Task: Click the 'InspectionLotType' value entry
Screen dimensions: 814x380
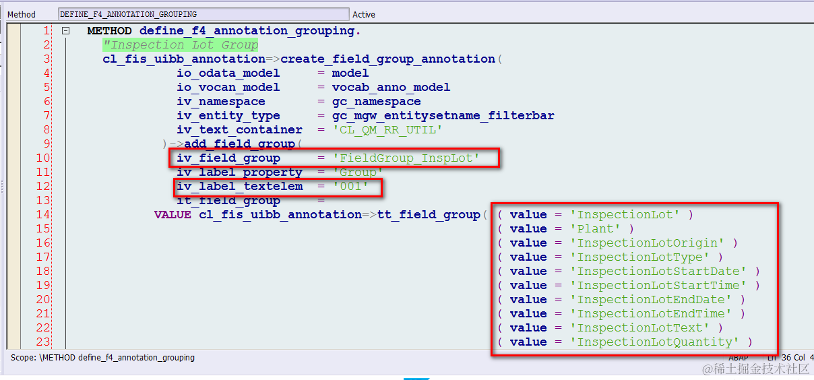Action: [610, 257]
